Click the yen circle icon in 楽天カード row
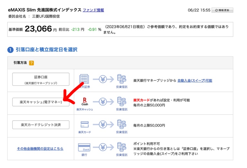Screen dimensions: 247x168 [x=103, y=124]
